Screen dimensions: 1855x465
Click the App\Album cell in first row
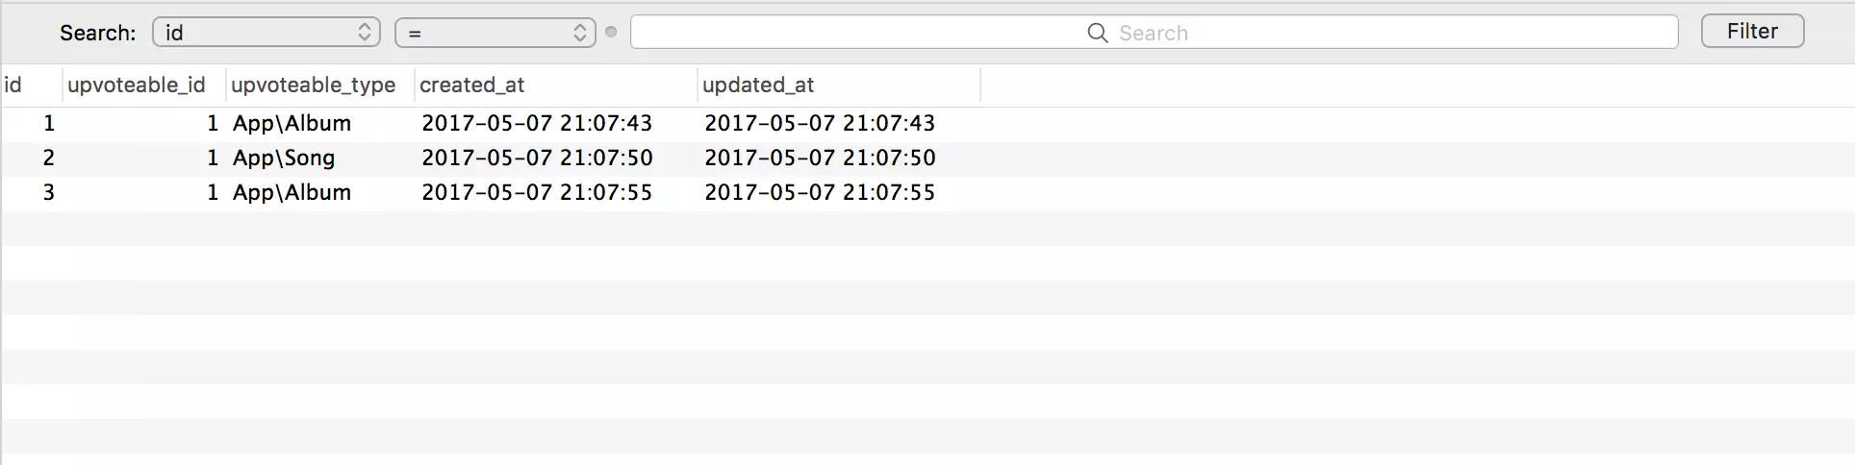(292, 123)
